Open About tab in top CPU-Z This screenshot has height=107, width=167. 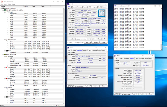pyautogui.click(x=104, y=7)
